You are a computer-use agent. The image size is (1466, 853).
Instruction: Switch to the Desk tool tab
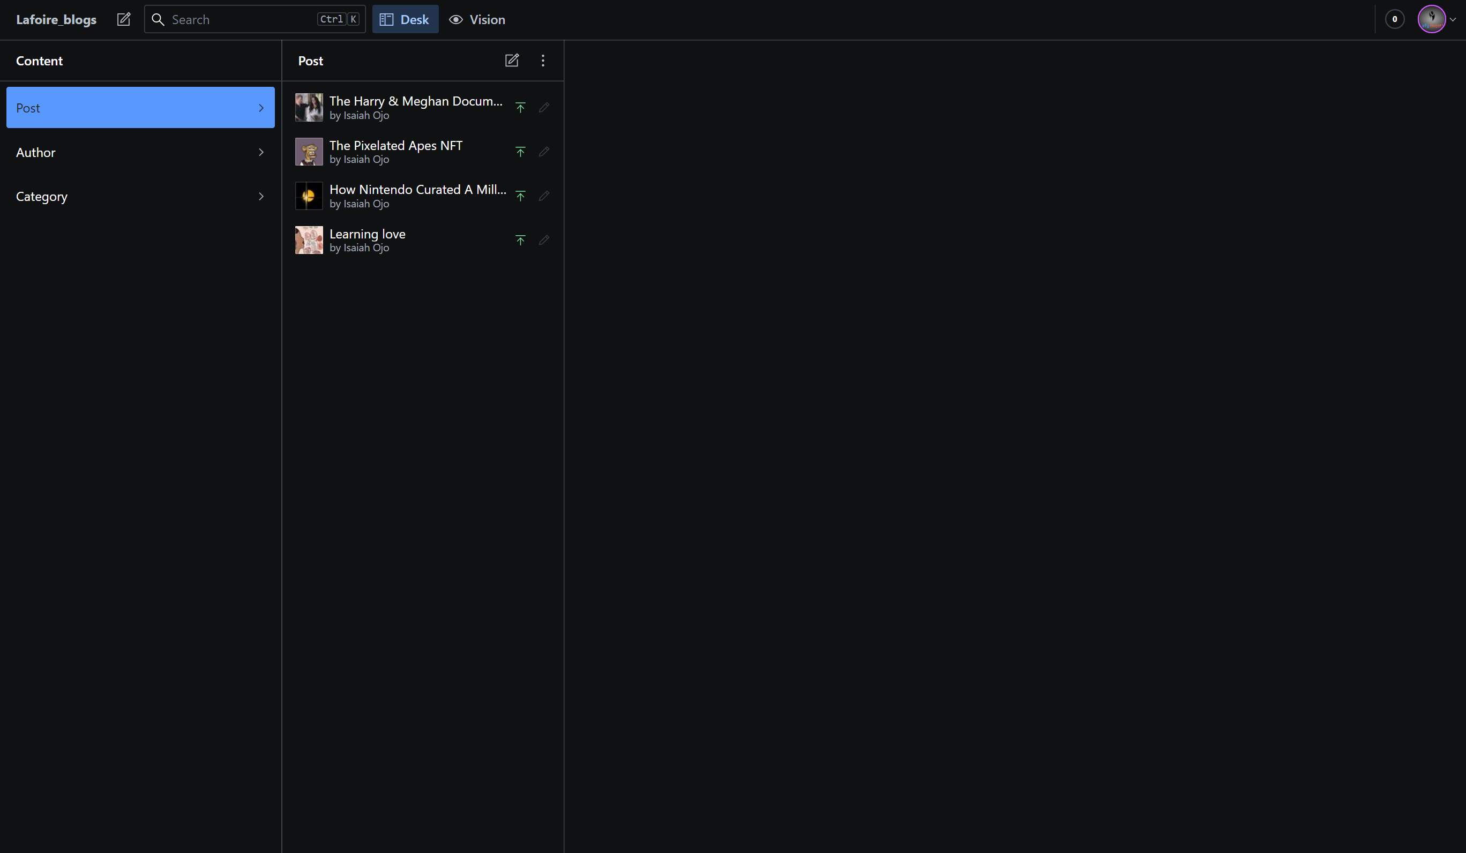click(x=405, y=19)
